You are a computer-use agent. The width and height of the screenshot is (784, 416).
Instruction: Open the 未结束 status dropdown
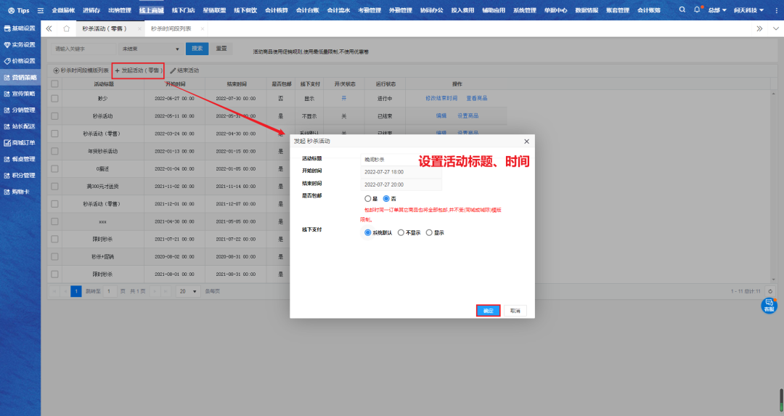(150, 49)
